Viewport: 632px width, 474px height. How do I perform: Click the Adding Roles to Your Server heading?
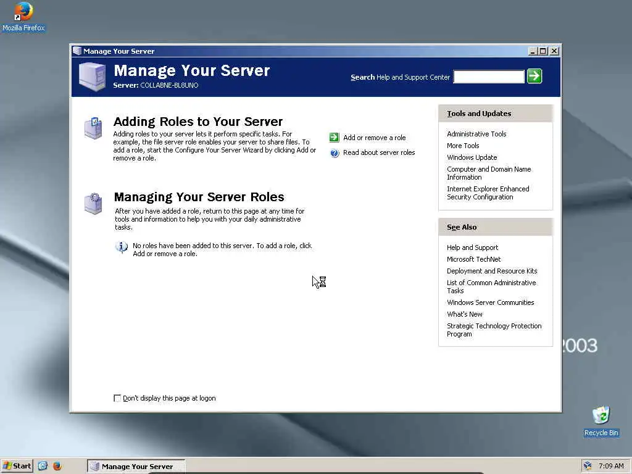(x=198, y=122)
